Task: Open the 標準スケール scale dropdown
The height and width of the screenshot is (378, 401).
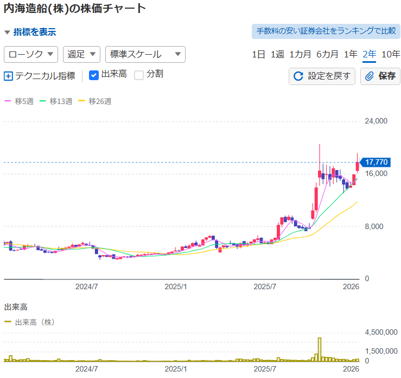Action: (145, 54)
